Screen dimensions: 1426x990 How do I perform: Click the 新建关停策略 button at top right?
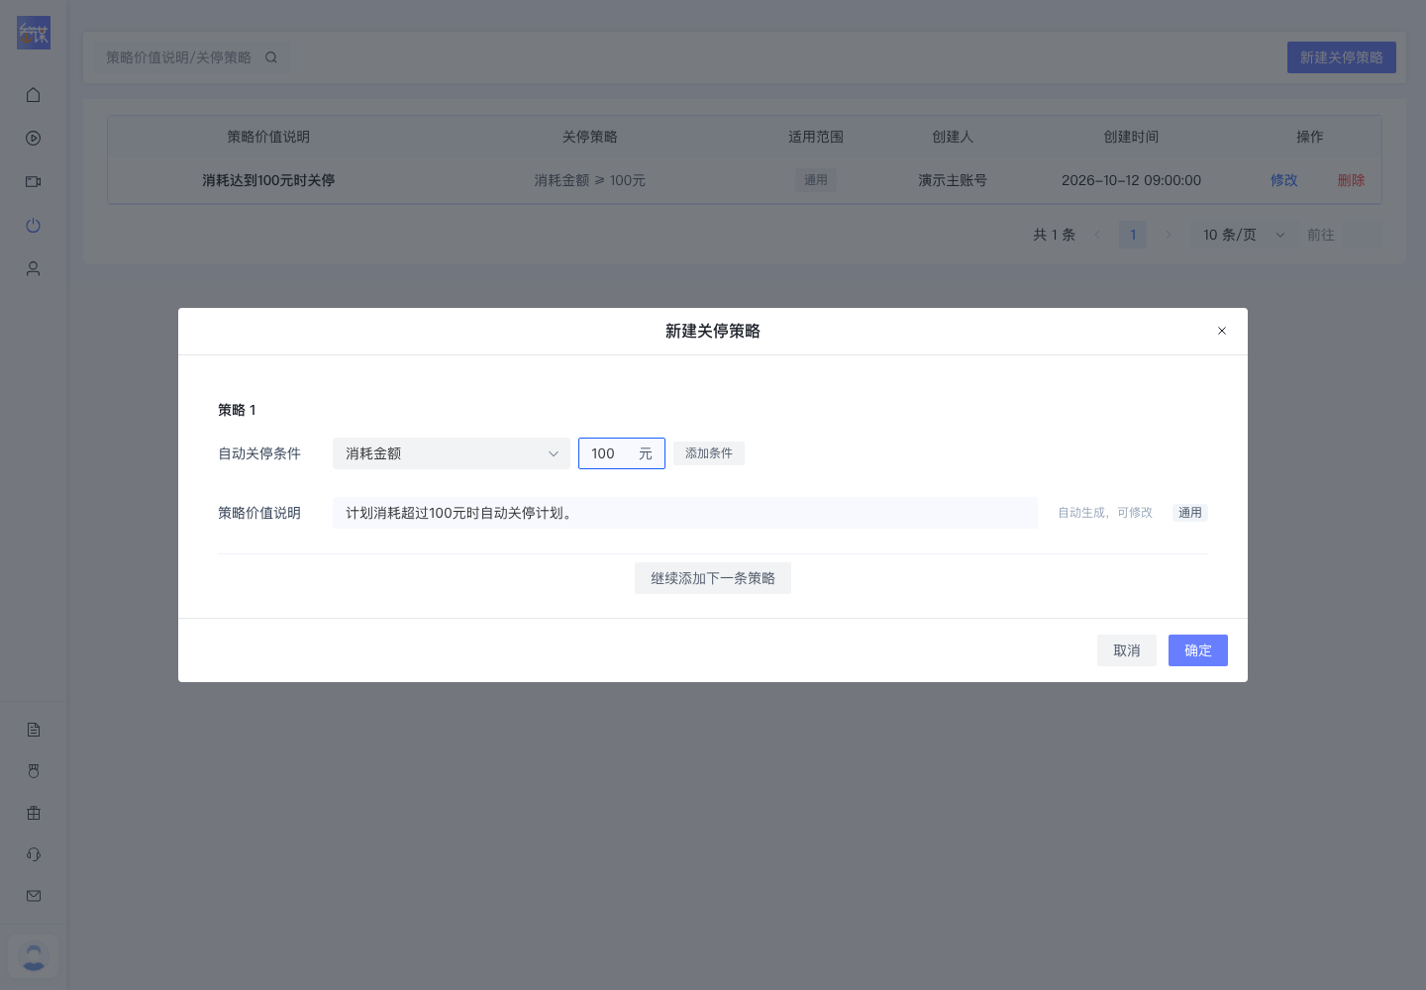1342,57
